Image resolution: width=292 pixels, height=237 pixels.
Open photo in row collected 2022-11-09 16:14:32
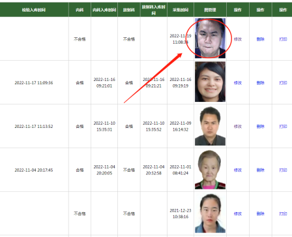click(x=210, y=126)
